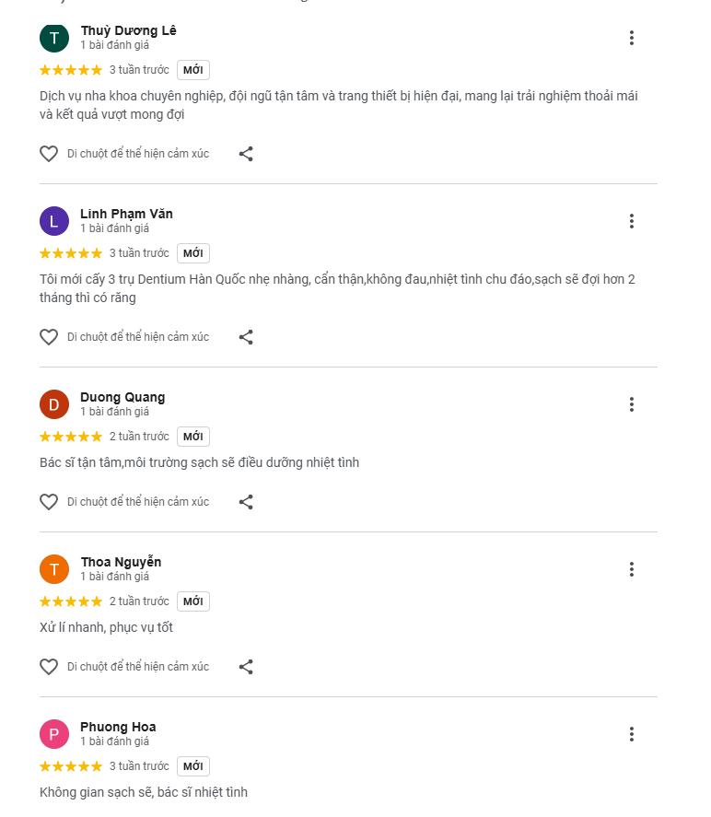
Task: Like Thuỳ Dương Lê's review with heart
Action: point(49,154)
